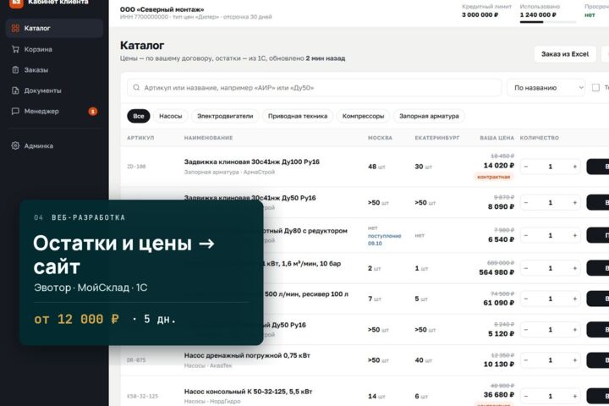Open the По названию sort dropdown
609x406 pixels.
546,87
